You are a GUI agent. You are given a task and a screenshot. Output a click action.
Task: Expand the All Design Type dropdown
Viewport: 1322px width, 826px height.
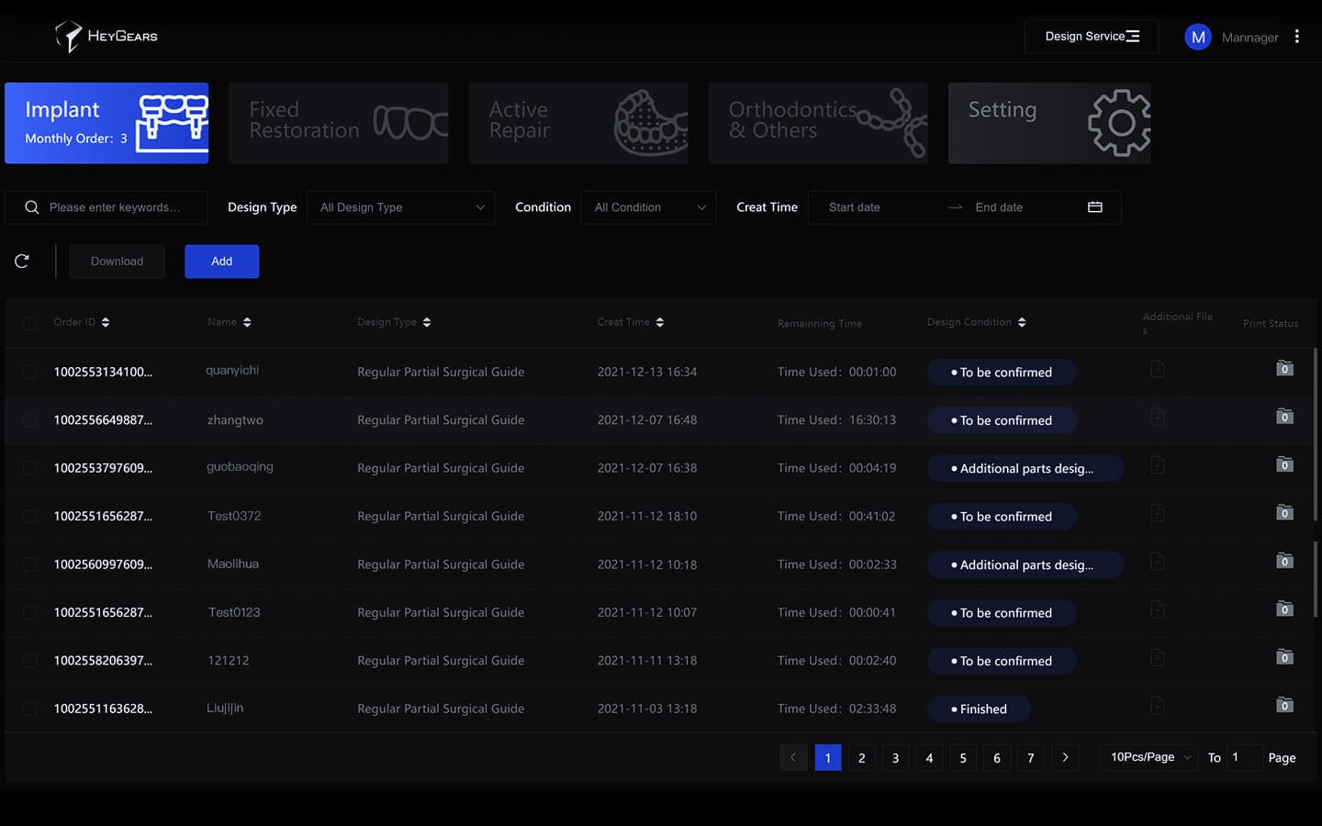coord(401,207)
